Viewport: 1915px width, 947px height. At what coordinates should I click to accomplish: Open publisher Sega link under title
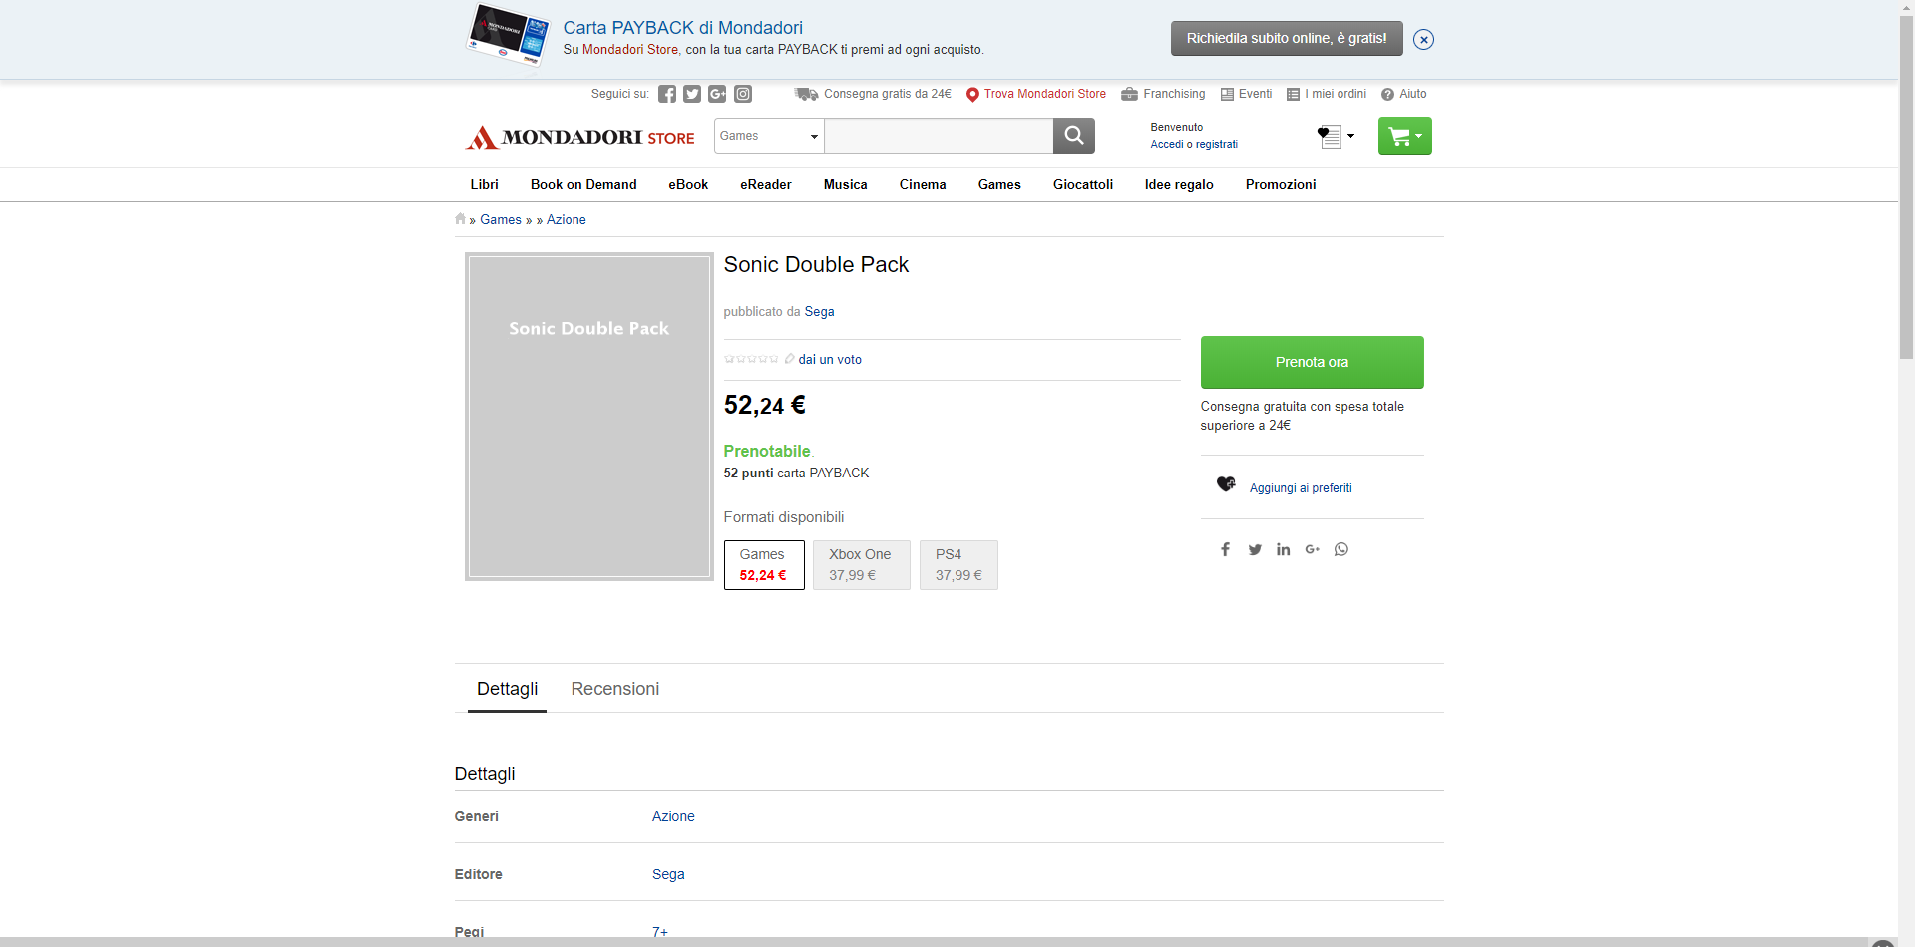820,311
